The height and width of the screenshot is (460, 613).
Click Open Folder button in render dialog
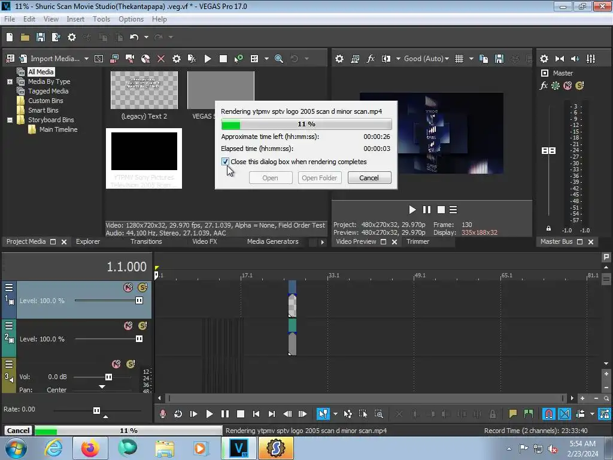pyautogui.click(x=320, y=178)
